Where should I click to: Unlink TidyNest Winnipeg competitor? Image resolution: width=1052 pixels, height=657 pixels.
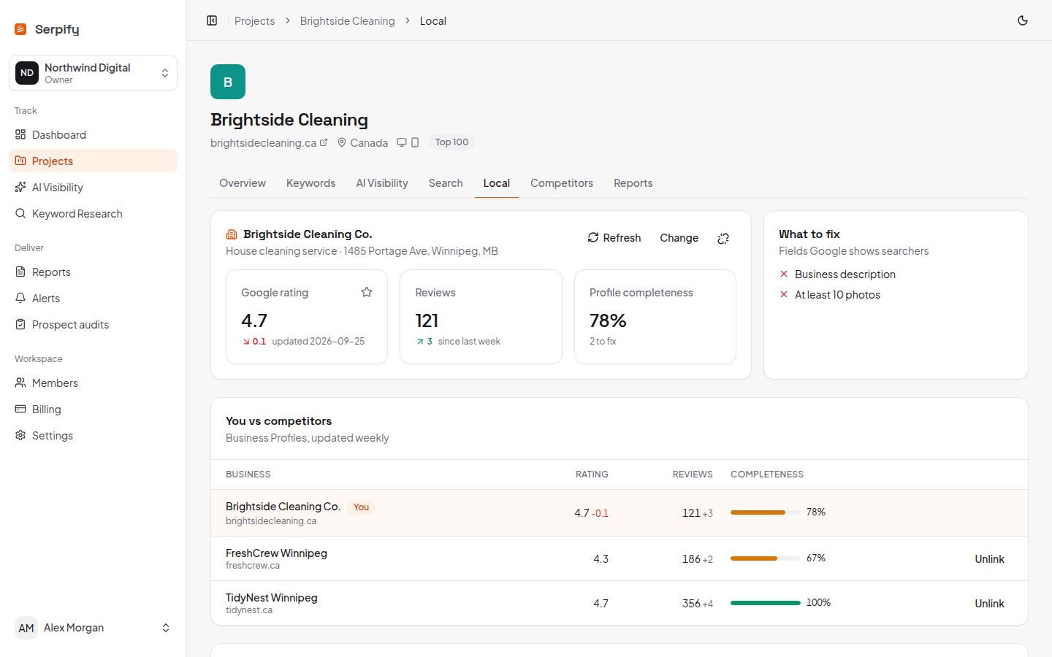click(x=989, y=604)
